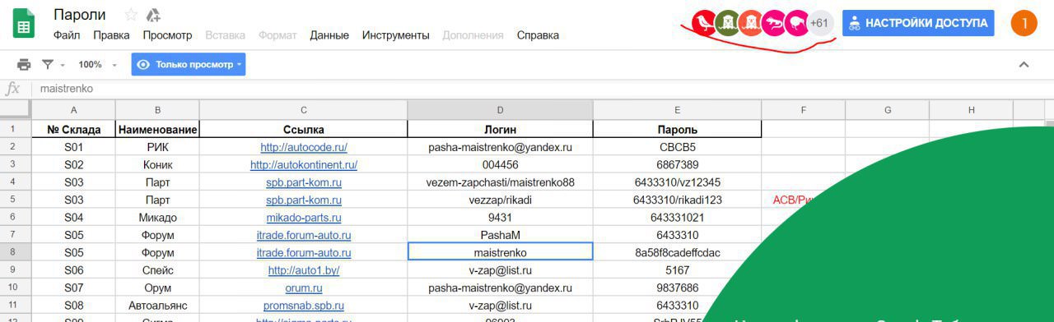
Task: Open the filter views dropdown arrow
Action: pos(62,65)
